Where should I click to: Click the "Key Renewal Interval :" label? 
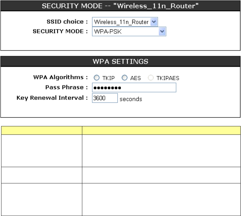(52, 98)
